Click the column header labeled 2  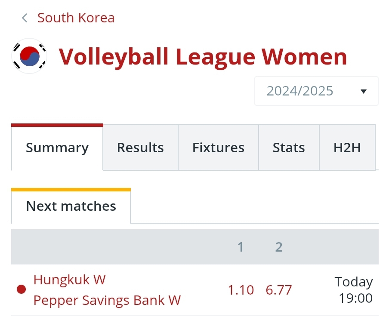click(279, 247)
